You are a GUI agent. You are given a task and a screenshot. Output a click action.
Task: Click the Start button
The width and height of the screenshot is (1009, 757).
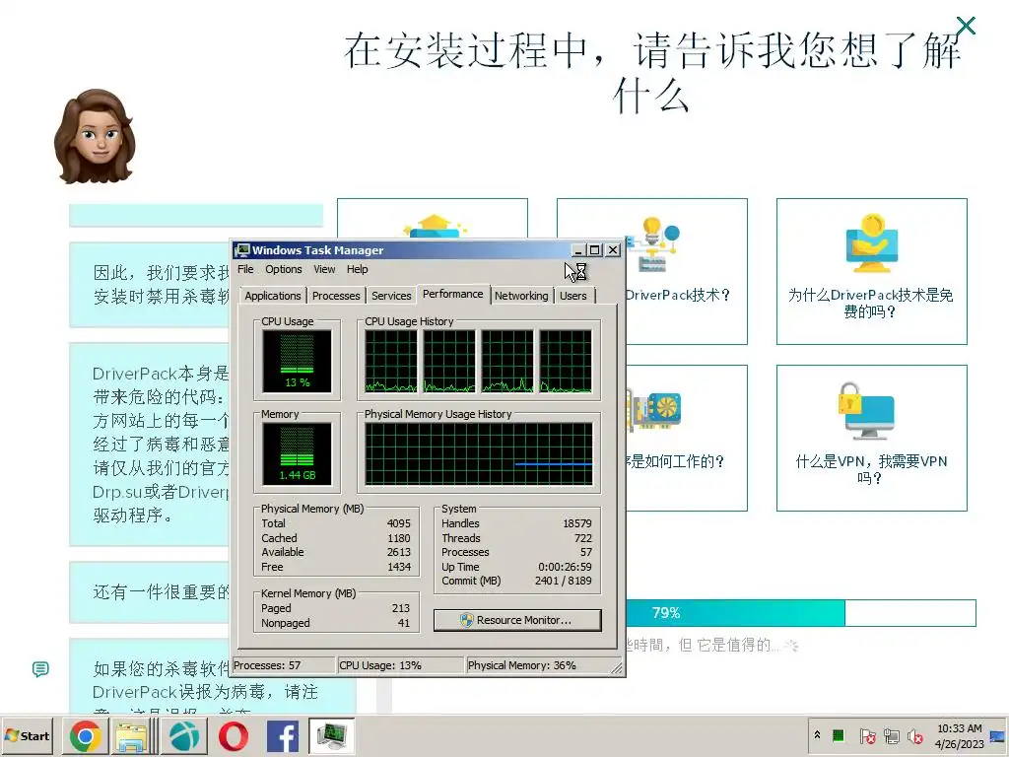pyautogui.click(x=27, y=735)
